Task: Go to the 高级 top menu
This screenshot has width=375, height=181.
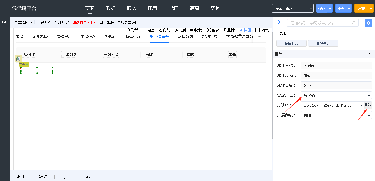Action: coord(195,8)
